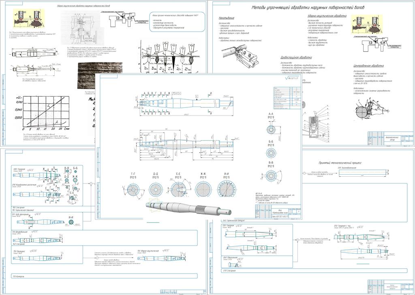Viewport: 415px width, 295px height.
Task: Click the operation label '010 Заготовительная'
Action: tap(347, 168)
